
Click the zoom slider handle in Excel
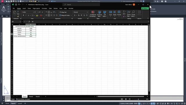pyautogui.click(x=138, y=99)
